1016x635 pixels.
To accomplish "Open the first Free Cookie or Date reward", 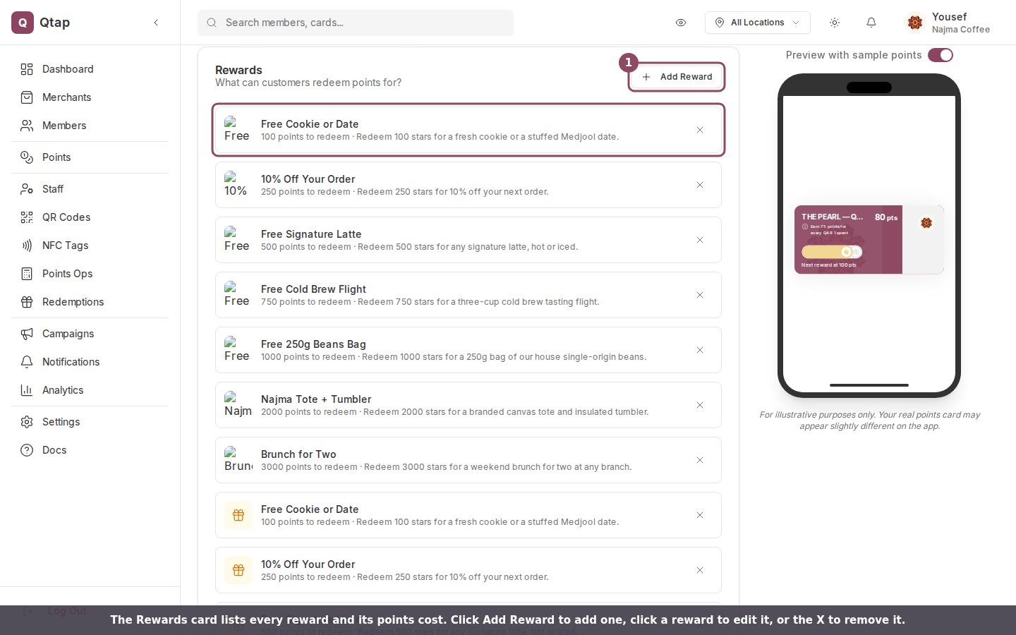I will 468,130.
